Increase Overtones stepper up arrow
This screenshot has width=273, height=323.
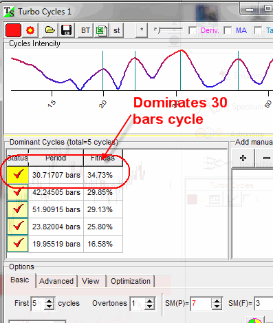pyautogui.click(x=149, y=300)
